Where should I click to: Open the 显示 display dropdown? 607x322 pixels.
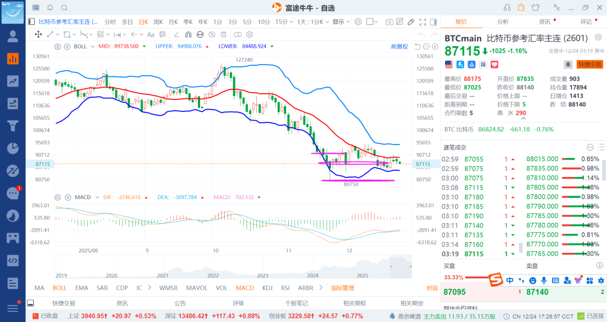[341, 22]
